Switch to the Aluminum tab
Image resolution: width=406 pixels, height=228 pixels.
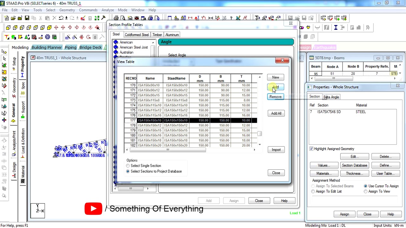tap(172, 35)
